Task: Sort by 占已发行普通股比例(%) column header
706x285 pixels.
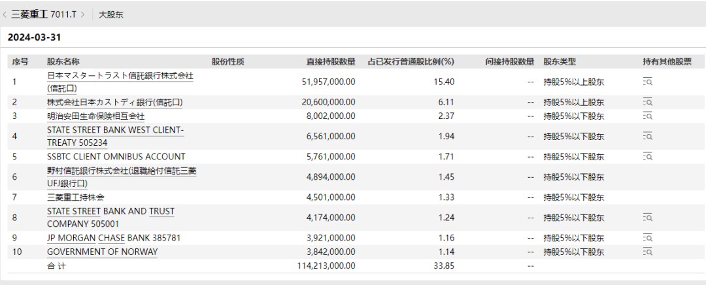Action: pos(411,61)
